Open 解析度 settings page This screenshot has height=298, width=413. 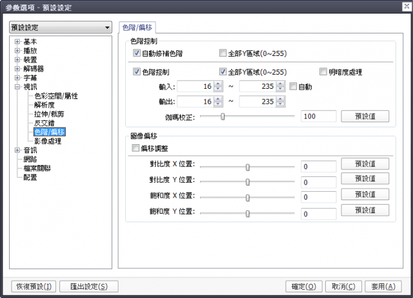45,105
